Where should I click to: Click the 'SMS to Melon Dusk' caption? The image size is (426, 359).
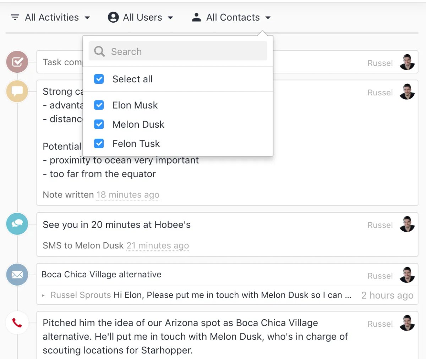pyautogui.click(x=83, y=245)
